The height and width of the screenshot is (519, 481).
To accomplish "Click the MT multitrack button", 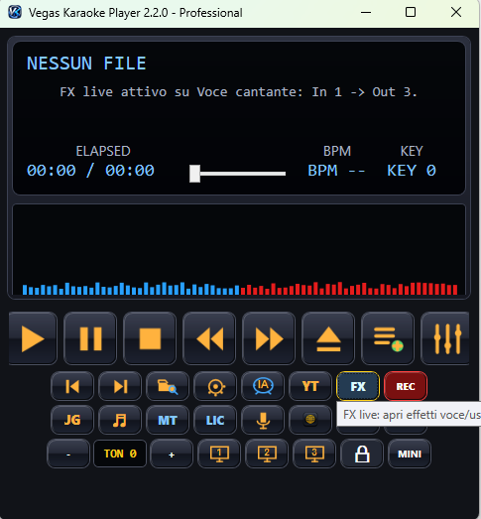I will point(168,420).
